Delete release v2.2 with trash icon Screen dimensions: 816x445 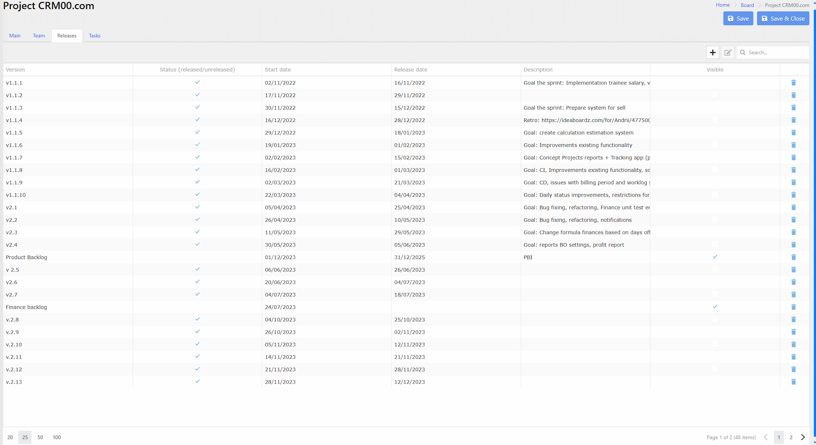pos(793,220)
